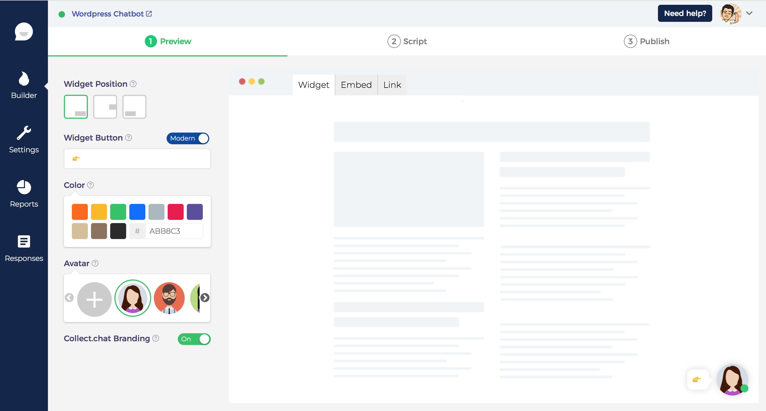Image resolution: width=766 pixels, height=411 pixels.
Task: Click the Collect.chat logo bubble icon
Action: pyautogui.click(x=24, y=31)
